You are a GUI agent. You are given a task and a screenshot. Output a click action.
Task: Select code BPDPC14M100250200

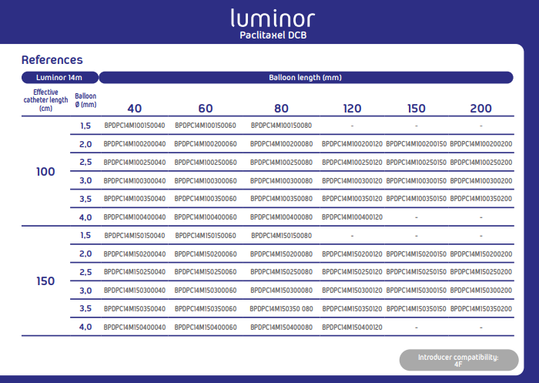click(481, 163)
